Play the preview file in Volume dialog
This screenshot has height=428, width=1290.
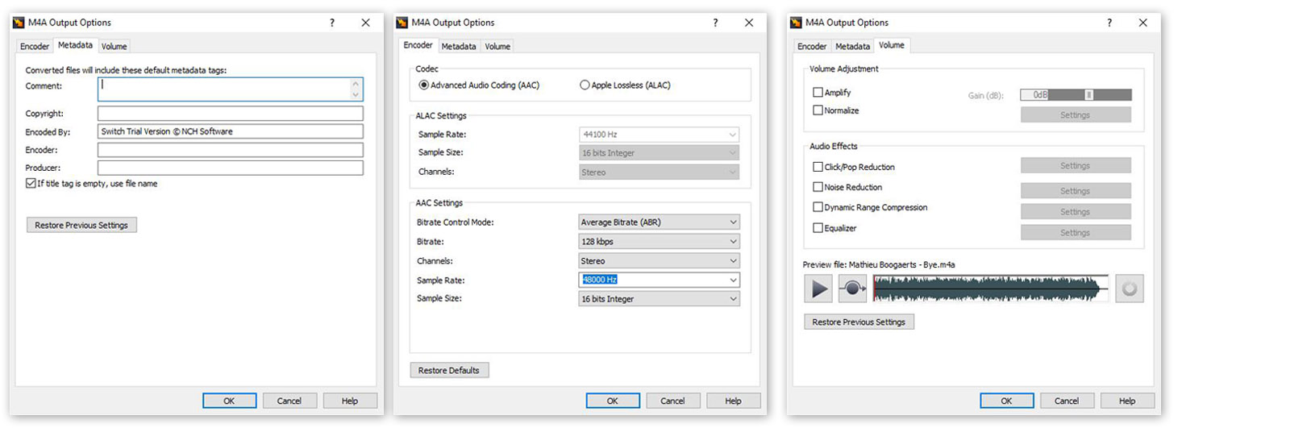(x=818, y=289)
